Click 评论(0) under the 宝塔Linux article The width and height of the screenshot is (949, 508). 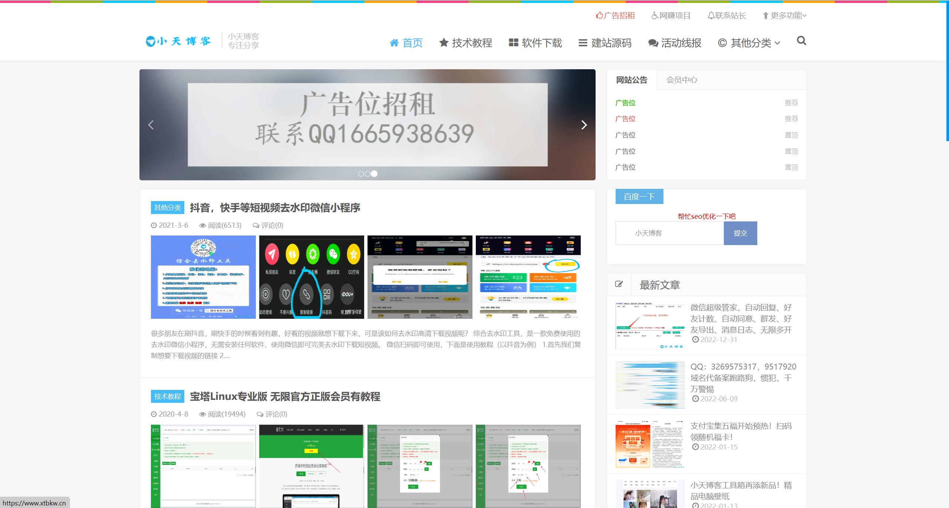[x=272, y=414]
